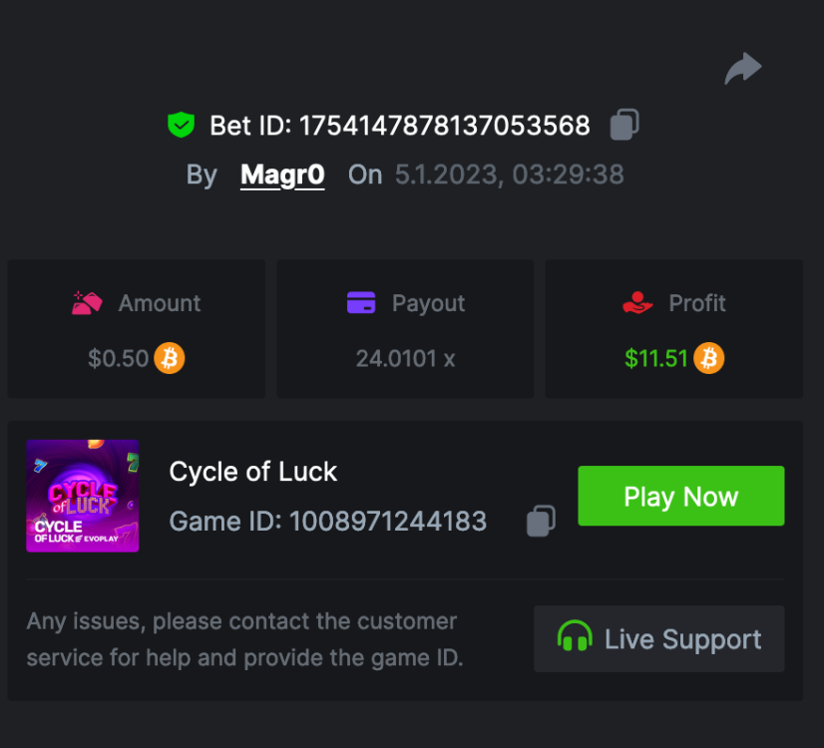Click the green headset support icon
The image size is (824, 748).
click(575, 638)
